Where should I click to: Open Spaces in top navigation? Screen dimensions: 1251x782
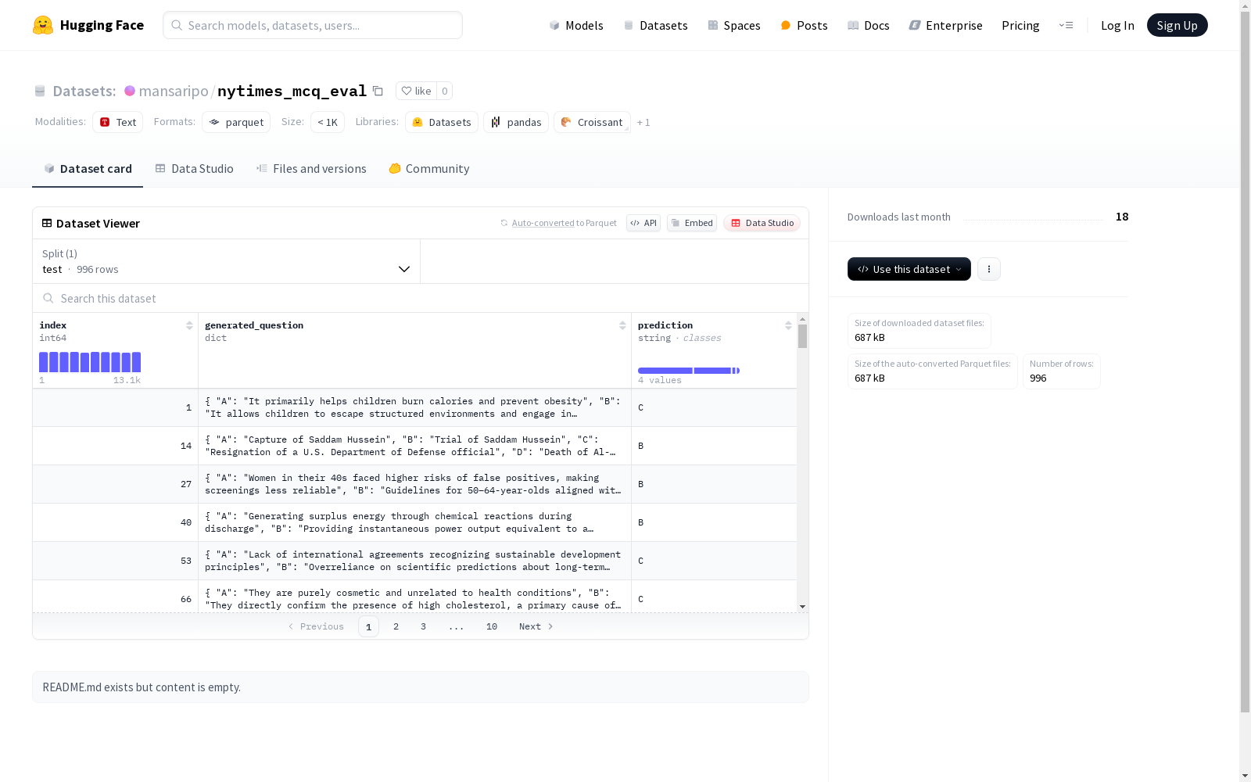click(734, 25)
